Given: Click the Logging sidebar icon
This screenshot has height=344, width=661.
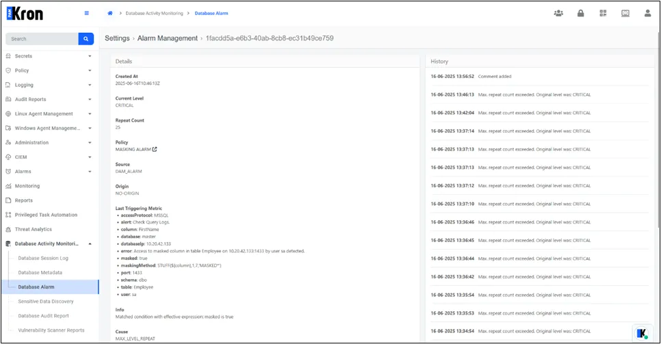Looking at the screenshot, I should tap(8, 85).
